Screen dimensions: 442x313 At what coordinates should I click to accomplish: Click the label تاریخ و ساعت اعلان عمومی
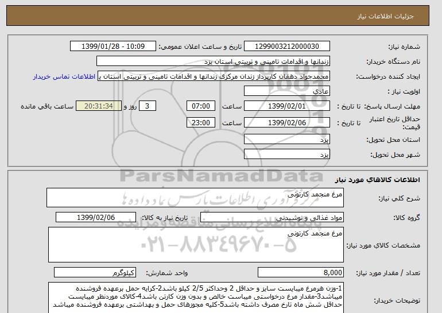(x=200, y=47)
